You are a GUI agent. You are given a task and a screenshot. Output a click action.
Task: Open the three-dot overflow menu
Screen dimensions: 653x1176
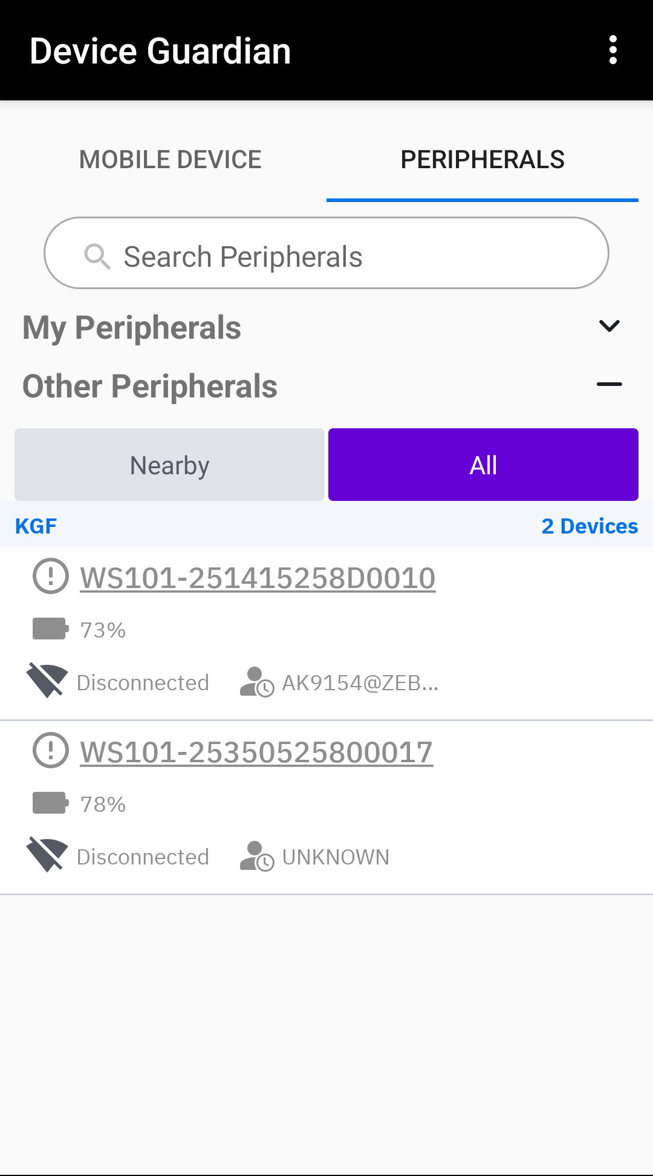coord(613,50)
